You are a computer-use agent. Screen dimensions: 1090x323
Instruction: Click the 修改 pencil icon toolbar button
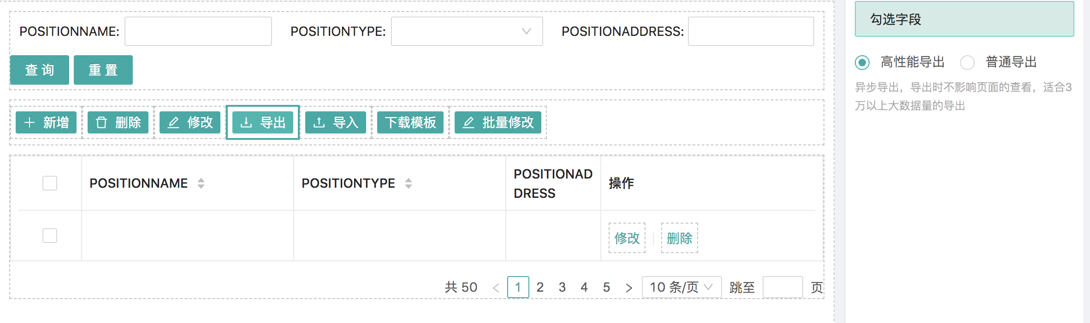(190, 122)
